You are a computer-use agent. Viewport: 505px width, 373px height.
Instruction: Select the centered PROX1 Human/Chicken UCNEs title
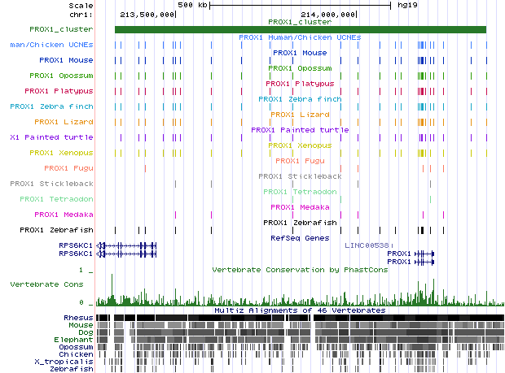(x=300, y=37)
